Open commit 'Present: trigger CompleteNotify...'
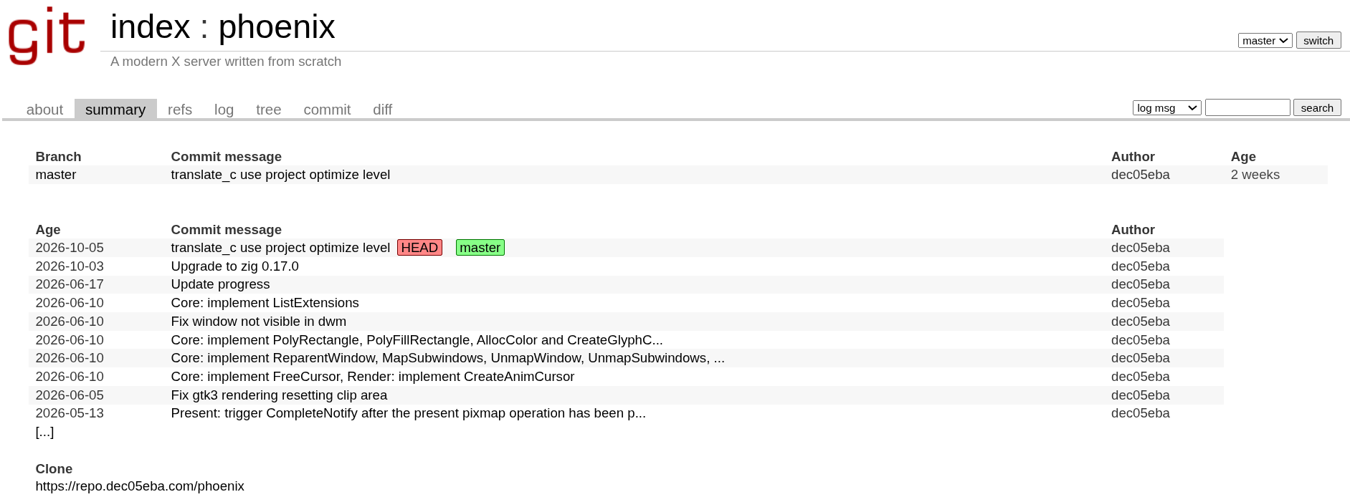This screenshot has width=1350, height=502. 408,413
